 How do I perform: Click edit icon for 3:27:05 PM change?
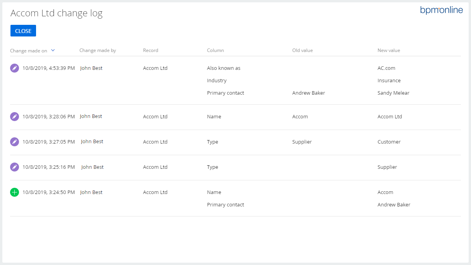[14, 142]
